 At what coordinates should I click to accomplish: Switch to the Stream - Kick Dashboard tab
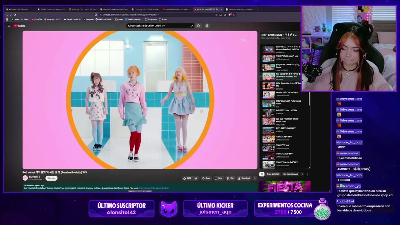click(x=19, y=9)
